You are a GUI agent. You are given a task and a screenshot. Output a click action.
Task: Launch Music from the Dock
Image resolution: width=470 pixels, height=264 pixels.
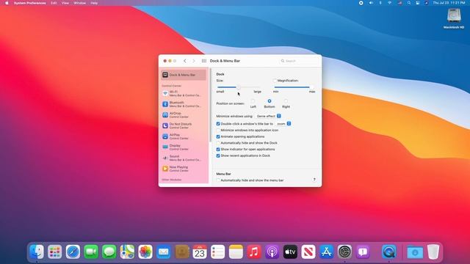tap(254, 252)
